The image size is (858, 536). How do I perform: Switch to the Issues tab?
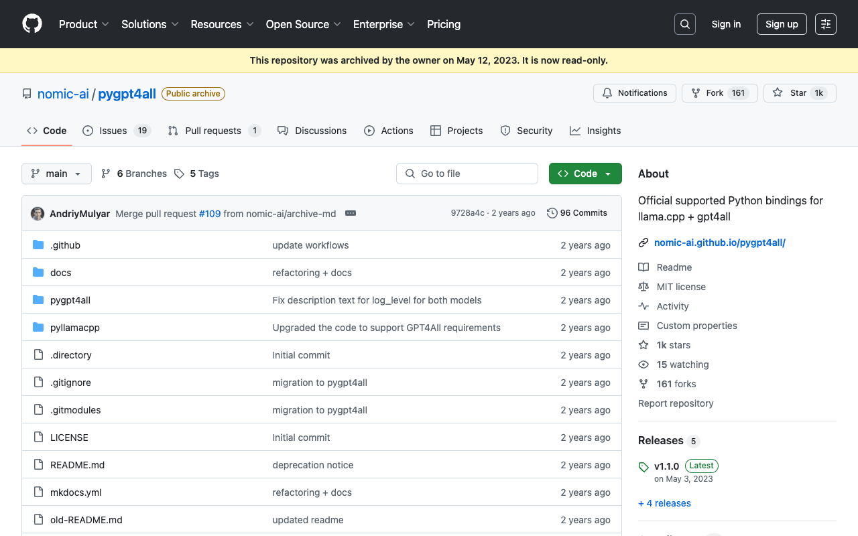coord(117,131)
